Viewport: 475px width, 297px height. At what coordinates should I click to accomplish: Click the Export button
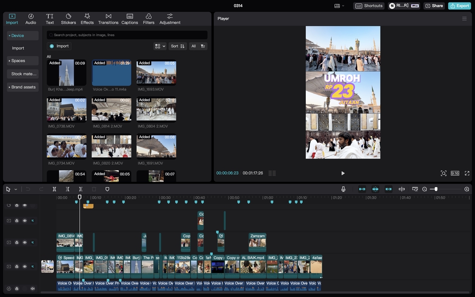click(x=459, y=6)
